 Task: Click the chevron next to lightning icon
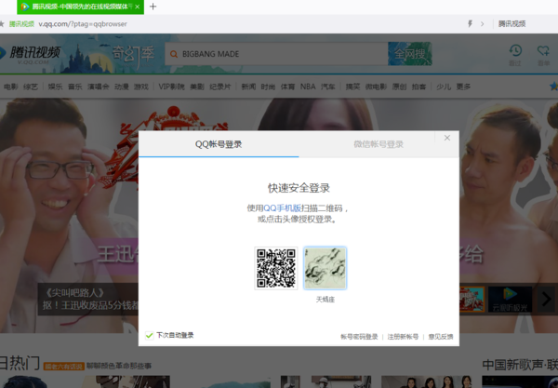coord(482,24)
